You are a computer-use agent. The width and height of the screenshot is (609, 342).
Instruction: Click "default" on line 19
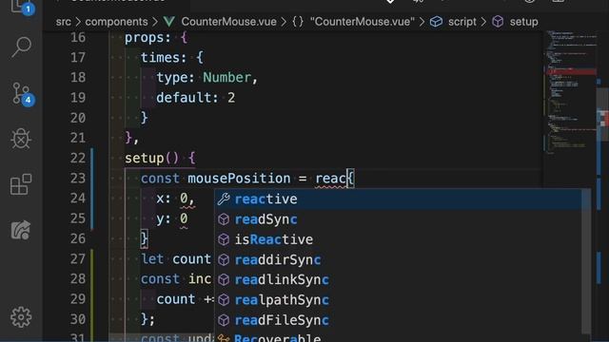coord(184,98)
